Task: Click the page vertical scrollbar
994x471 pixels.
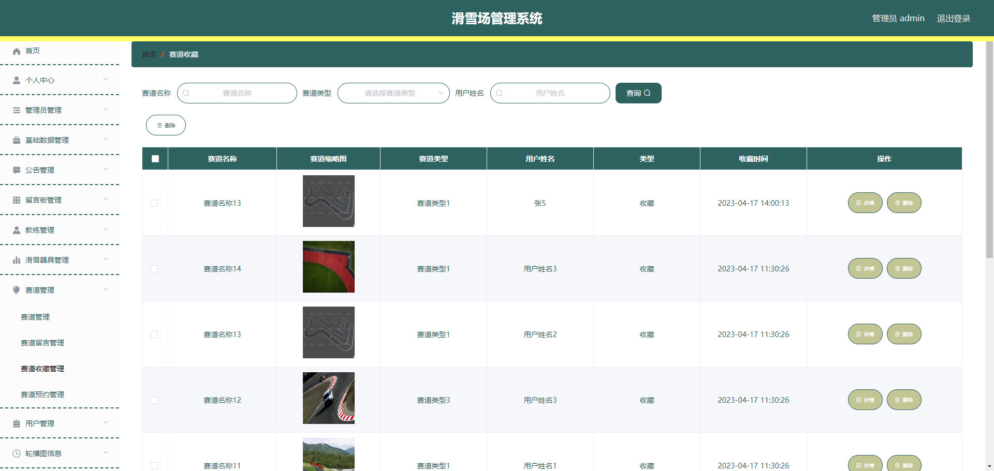Action: tap(989, 150)
